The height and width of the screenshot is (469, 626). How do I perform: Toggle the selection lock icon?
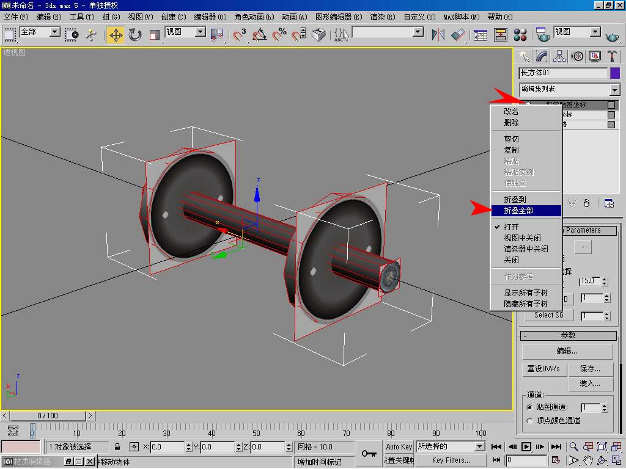coord(117,446)
